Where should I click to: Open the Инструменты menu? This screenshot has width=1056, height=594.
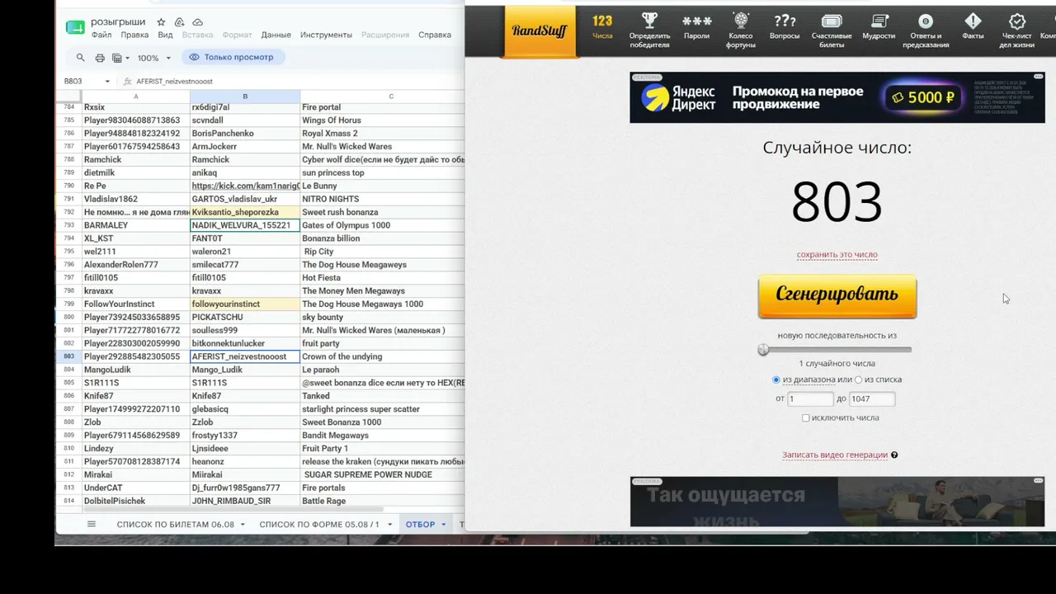pos(326,35)
